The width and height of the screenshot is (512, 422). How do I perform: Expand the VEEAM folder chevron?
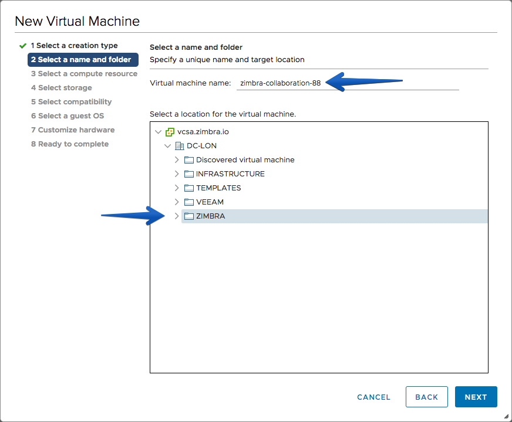[177, 202]
